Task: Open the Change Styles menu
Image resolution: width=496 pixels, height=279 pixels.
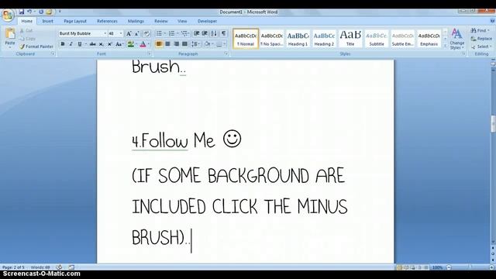Action: pos(456,39)
